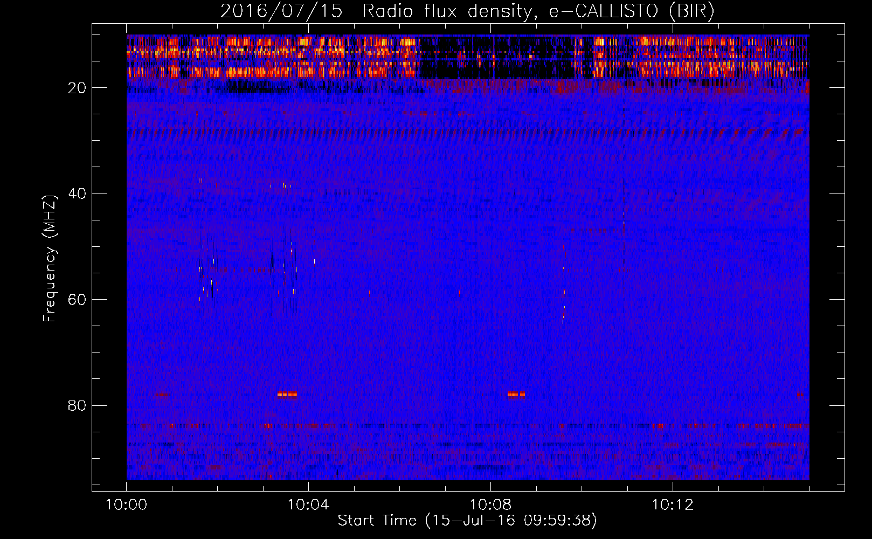
Task: Click the 10:12 time tick label
Action: pyautogui.click(x=673, y=505)
